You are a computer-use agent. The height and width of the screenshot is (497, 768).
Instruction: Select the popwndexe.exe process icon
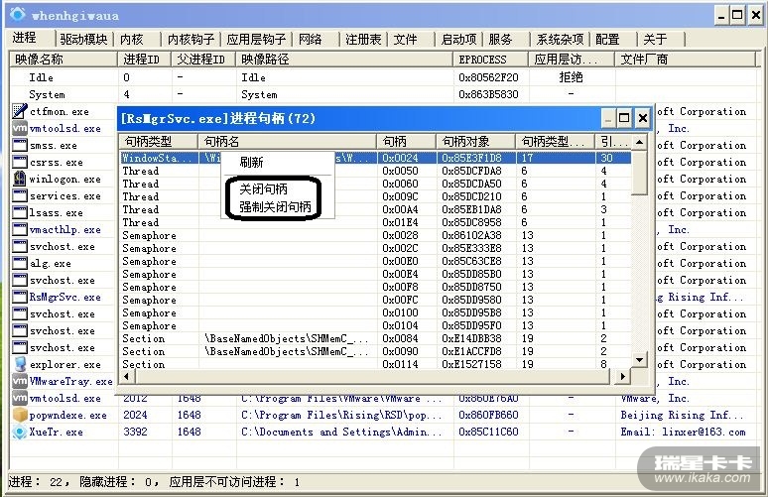[20, 415]
